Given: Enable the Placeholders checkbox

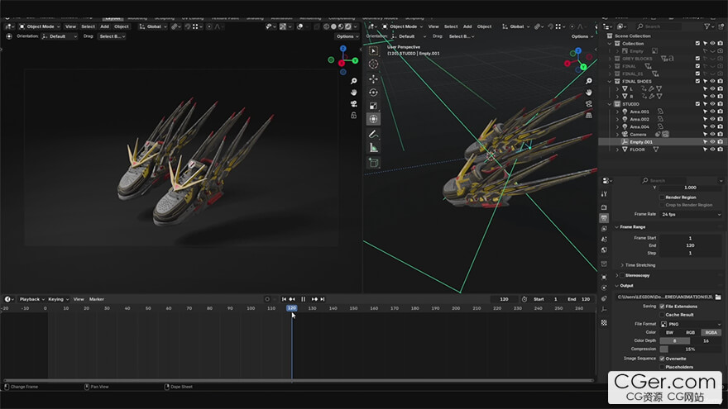Looking at the screenshot, I should 662,367.
